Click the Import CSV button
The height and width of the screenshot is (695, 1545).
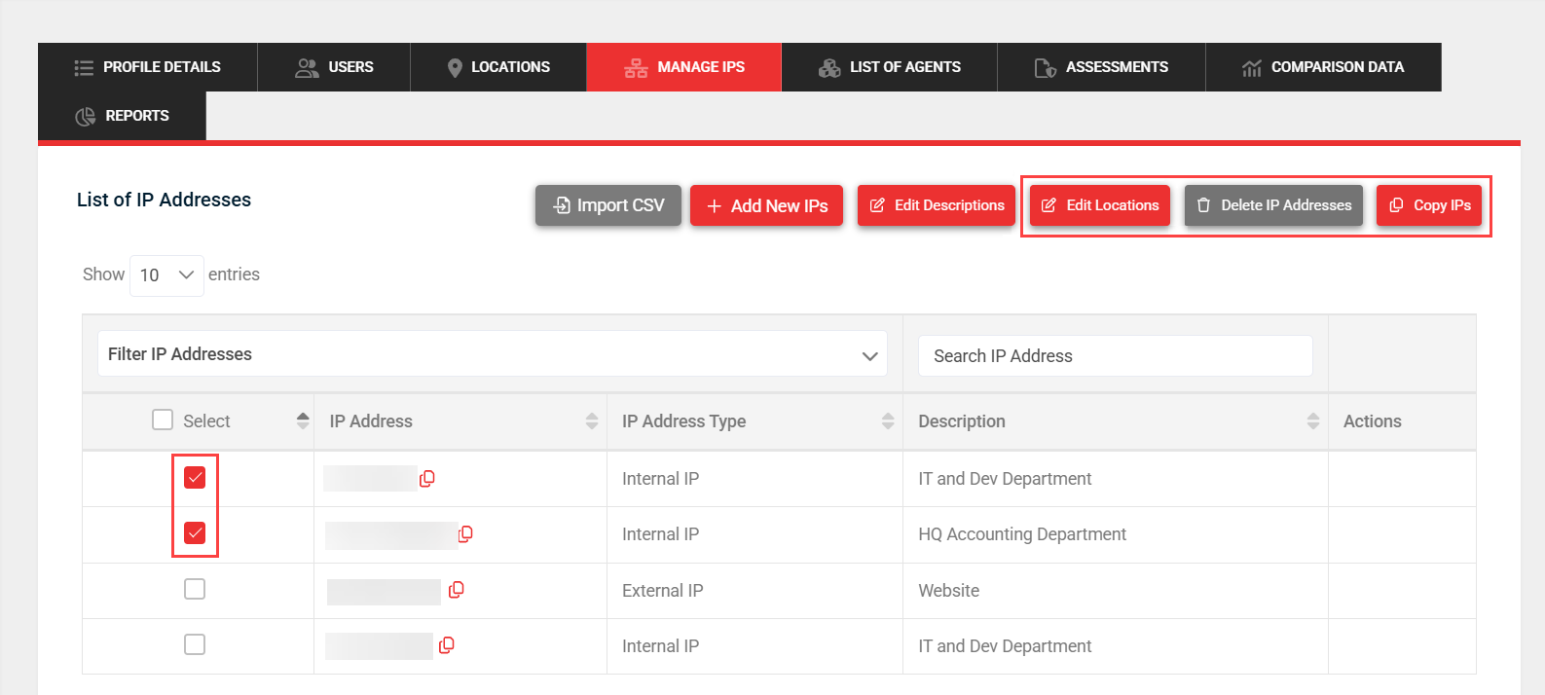pyautogui.click(x=608, y=205)
